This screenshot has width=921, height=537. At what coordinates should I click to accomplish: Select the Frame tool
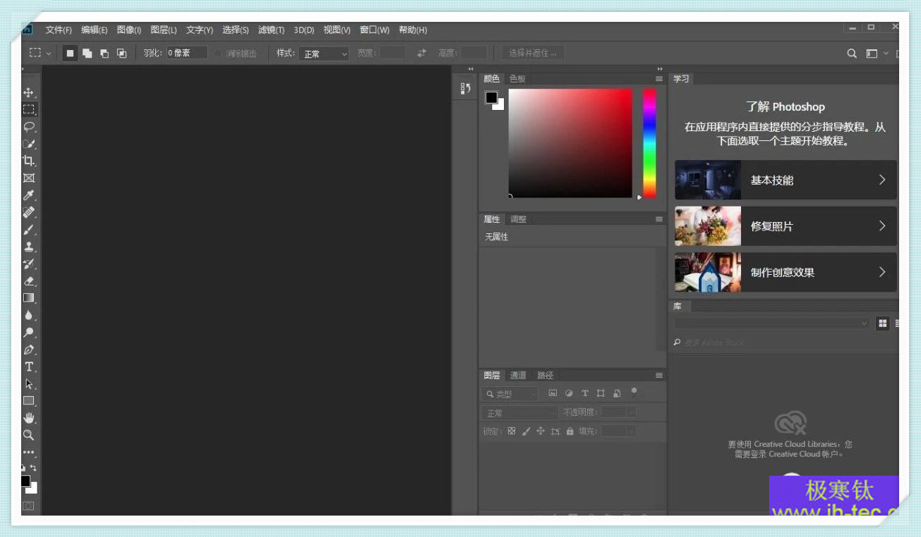coord(29,178)
